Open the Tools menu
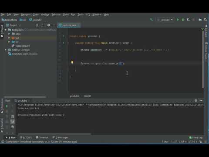 click(81, 14)
